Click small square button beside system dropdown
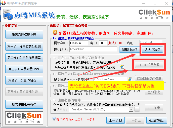Screen dimensions: 173x128 coord(137,110)
